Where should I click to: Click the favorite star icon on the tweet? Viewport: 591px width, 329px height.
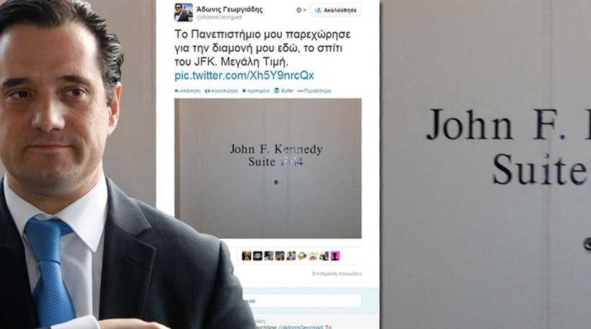(x=244, y=91)
